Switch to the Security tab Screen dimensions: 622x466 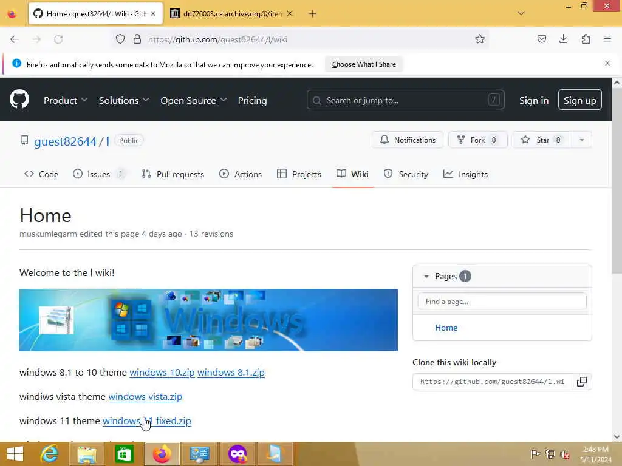pyautogui.click(x=406, y=174)
